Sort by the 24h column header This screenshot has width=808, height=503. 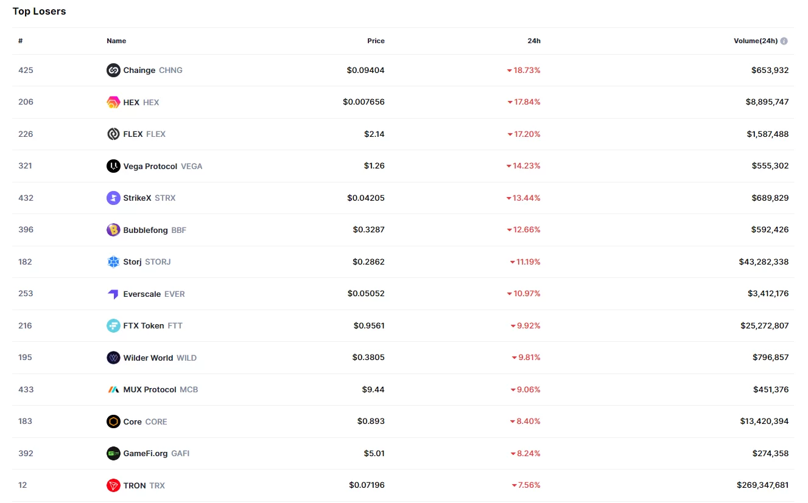tap(533, 41)
